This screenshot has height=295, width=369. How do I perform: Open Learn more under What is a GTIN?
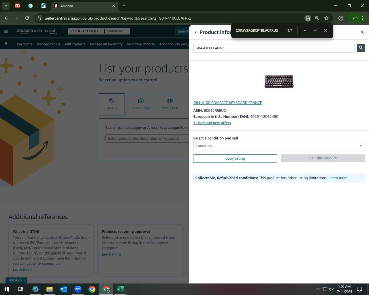click(x=22, y=270)
